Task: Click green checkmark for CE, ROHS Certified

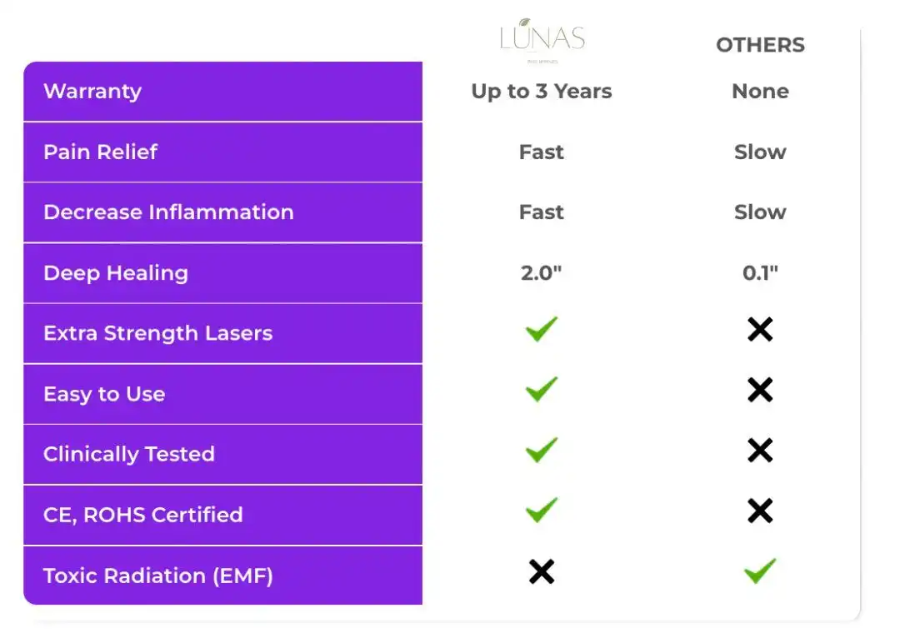Action: [x=542, y=511]
